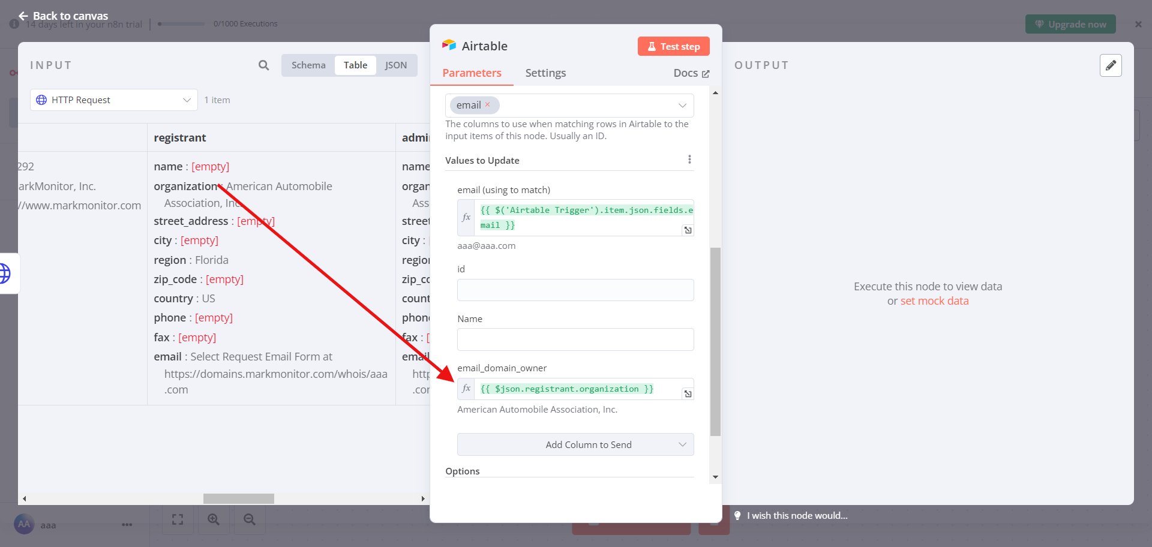Close the upgrade banner with X
This screenshot has width=1152, height=547.
pyautogui.click(x=1138, y=24)
